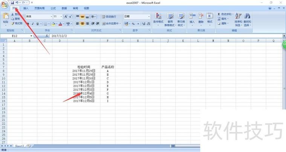Decrease the cell indent
The height and width of the screenshot is (152, 286).
coord(93,23)
